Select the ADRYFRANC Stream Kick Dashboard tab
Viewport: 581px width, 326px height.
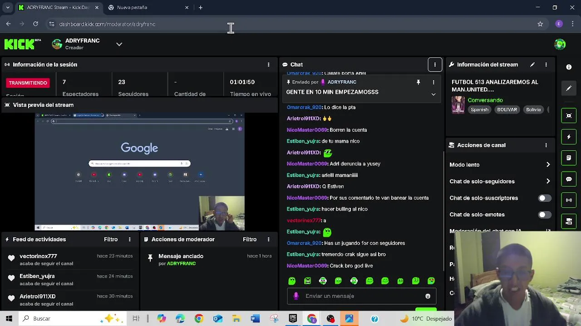(58, 8)
